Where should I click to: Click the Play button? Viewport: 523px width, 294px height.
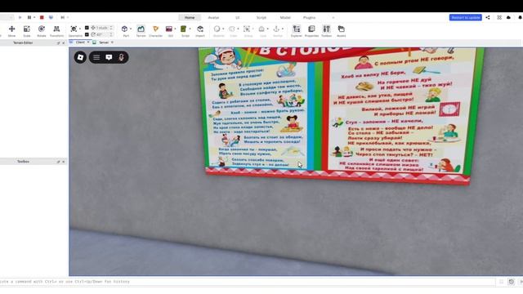pos(20,17)
